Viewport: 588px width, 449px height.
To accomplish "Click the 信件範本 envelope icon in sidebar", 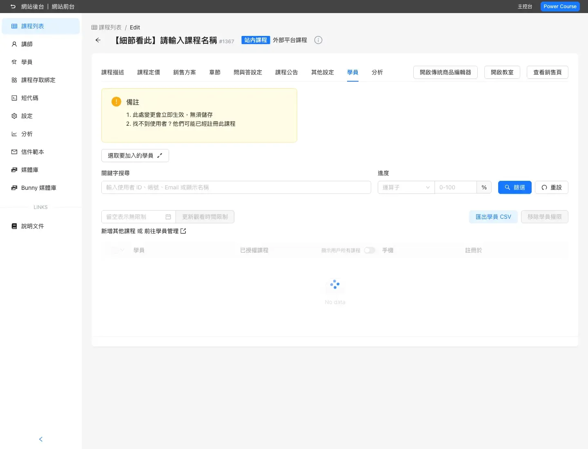I will [14, 152].
